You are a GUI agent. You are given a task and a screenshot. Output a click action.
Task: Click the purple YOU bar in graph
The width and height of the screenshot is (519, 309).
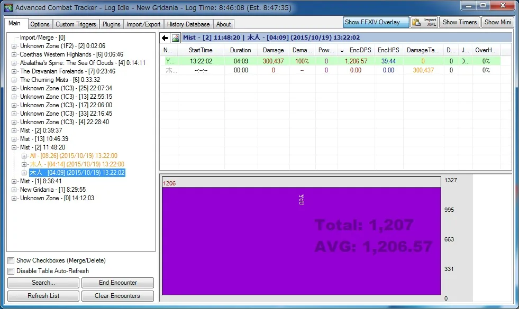[x=301, y=241]
